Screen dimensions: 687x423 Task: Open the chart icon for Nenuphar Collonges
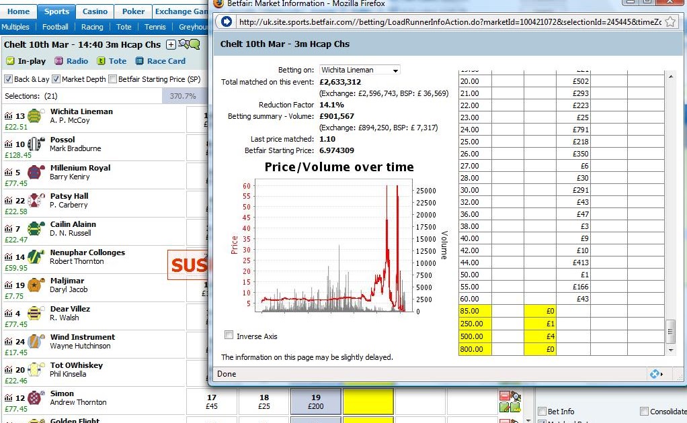[x=8, y=256]
